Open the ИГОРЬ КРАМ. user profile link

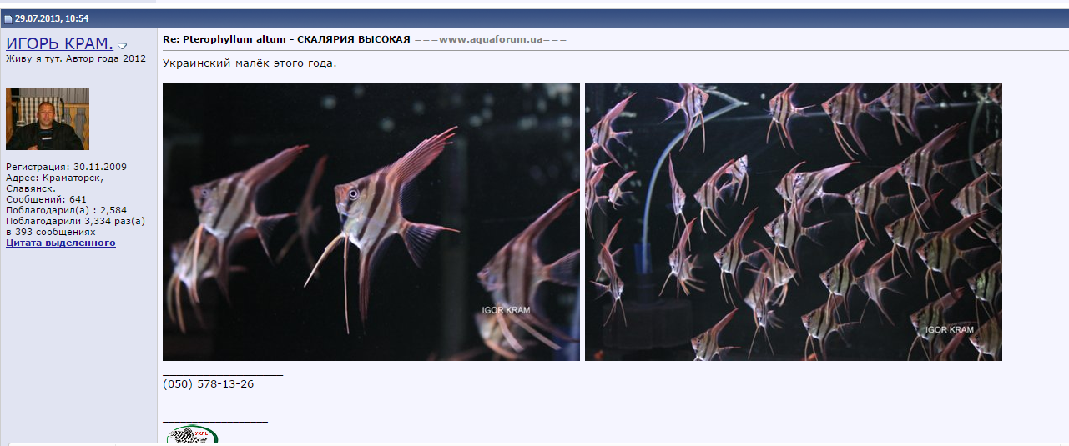tap(59, 43)
